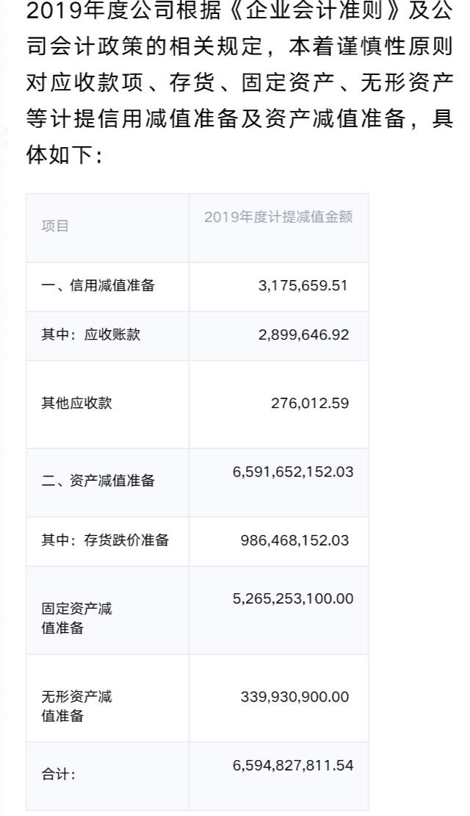Click the 项目 column header cell

[x=55, y=226]
